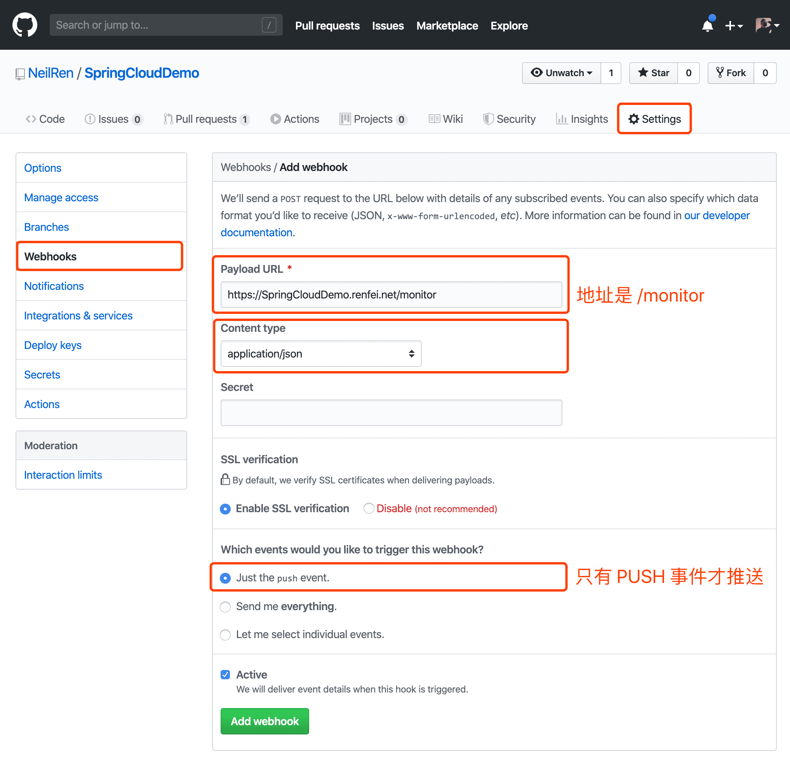Fork the repository
Screen dimensions: 790x771
(731, 73)
